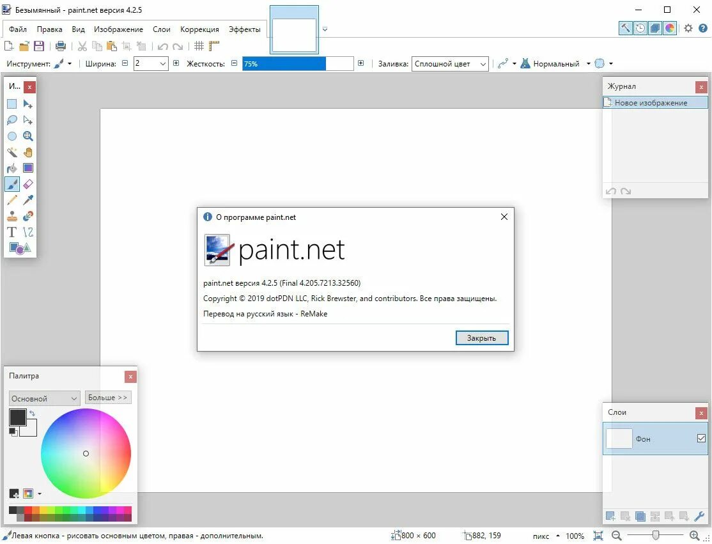Click the Жесткость 75% hardness slider
The width and height of the screenshot is (712, 544).
(298, 63)
